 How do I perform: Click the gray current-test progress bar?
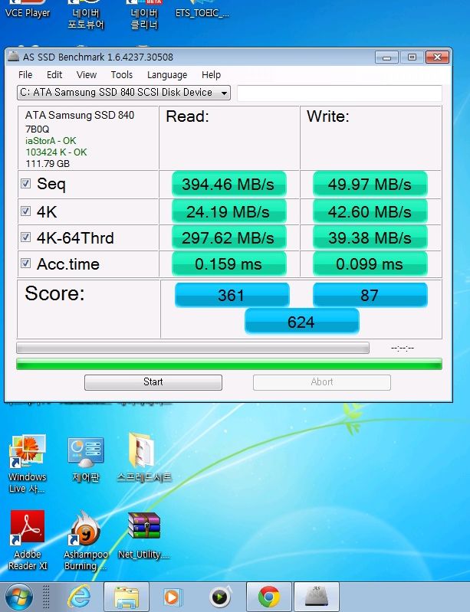click(x=192, y=348)
